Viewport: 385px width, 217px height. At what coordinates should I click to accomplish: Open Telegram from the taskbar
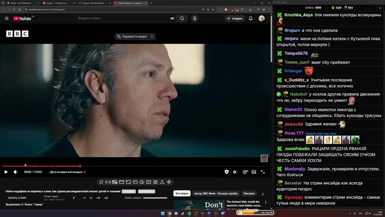point(223,213)
